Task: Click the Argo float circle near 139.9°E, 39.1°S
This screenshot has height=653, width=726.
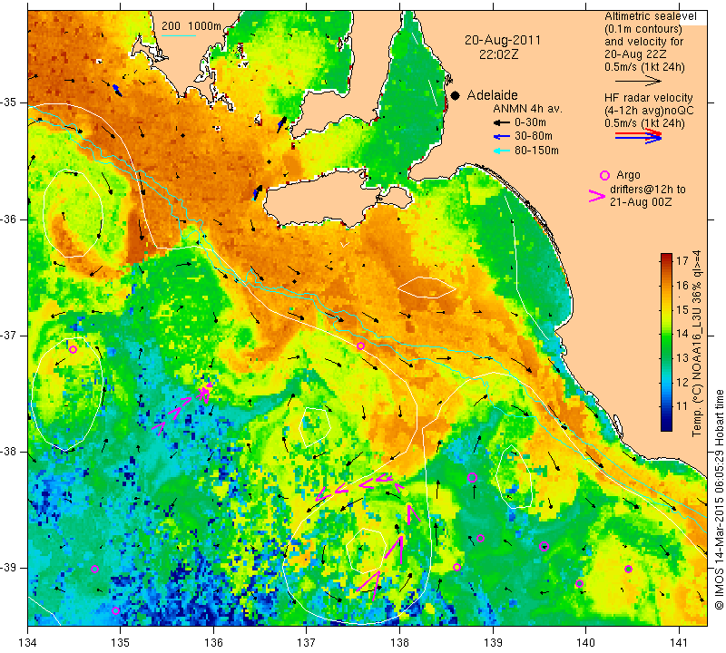Action: point(579,583)
